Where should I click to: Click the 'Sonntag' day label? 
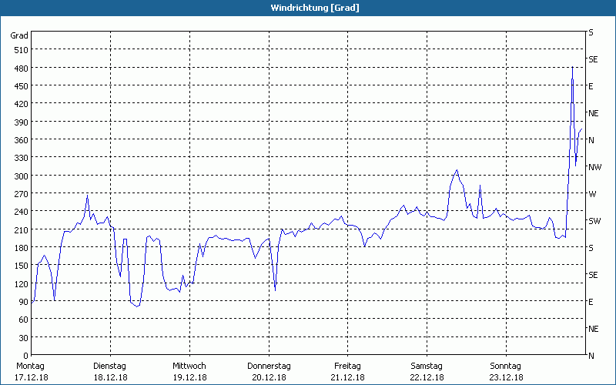pyautogui.click(x=505, y=367)
